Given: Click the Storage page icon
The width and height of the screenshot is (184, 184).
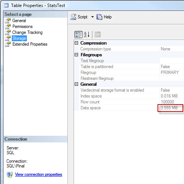Looking at the screenshot, I should (8, 38).
